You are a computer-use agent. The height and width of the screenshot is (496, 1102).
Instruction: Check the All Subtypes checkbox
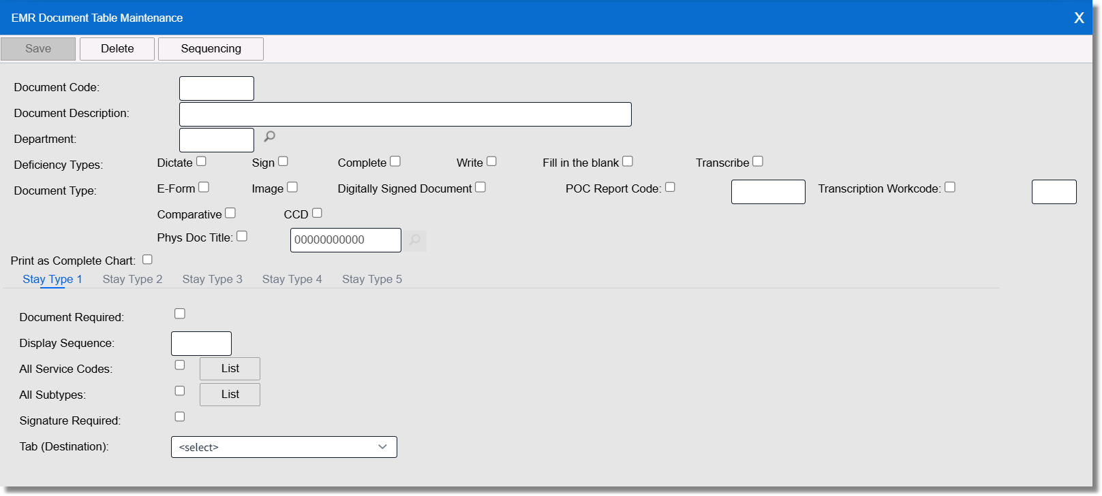point(180,391)
